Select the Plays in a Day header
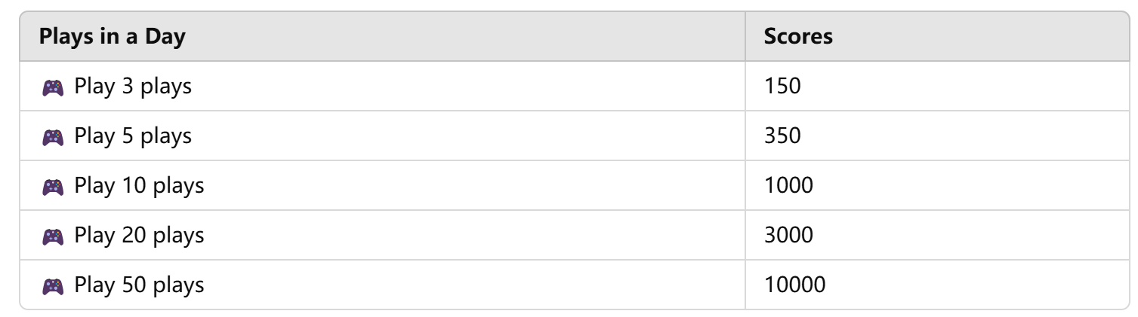Image resolution: width=1138 pixels, height=317 pixels. pos(113,37)
